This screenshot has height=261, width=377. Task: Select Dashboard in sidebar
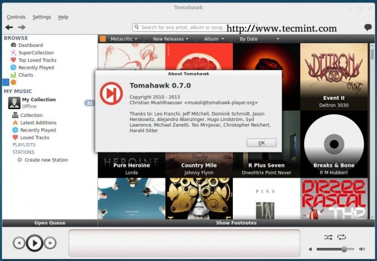pyautogui.click(x=30, y=45)
